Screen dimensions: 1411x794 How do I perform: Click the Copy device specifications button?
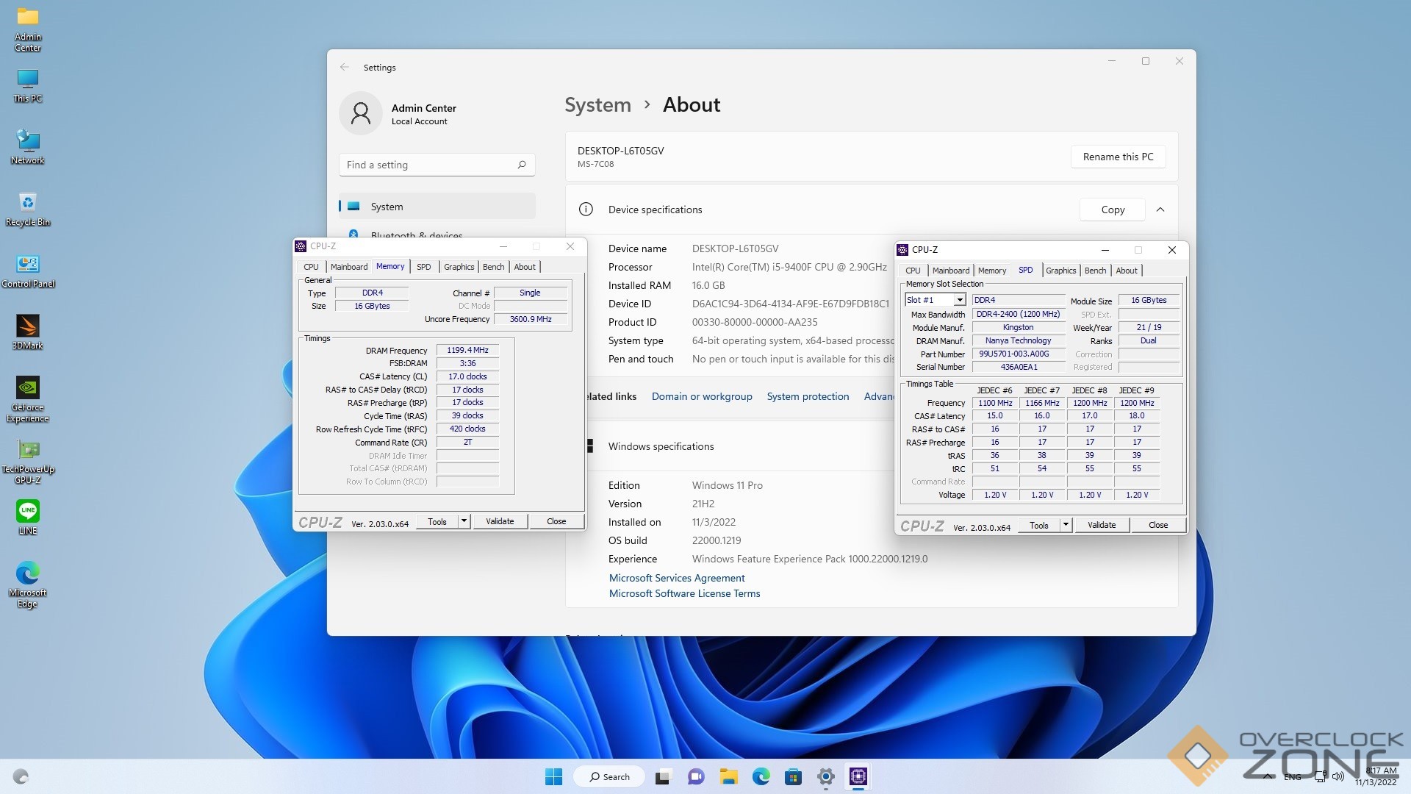[x=1112, y=210]
